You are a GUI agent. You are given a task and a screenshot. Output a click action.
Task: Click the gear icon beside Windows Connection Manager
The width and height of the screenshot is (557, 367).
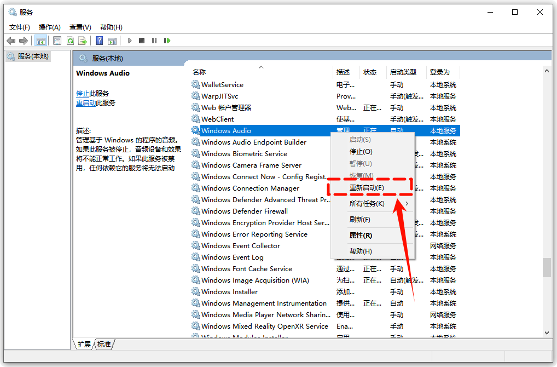[196, 188]
